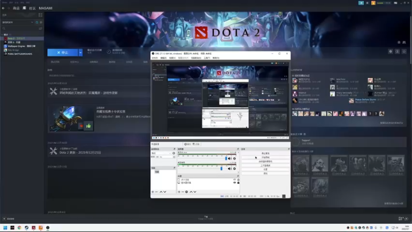Open Steam 商店 tab
The image size is (412, 232).
(16, 8)
